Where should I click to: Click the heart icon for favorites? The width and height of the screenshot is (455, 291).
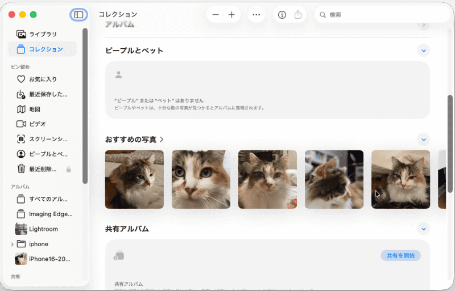[21, 79]
